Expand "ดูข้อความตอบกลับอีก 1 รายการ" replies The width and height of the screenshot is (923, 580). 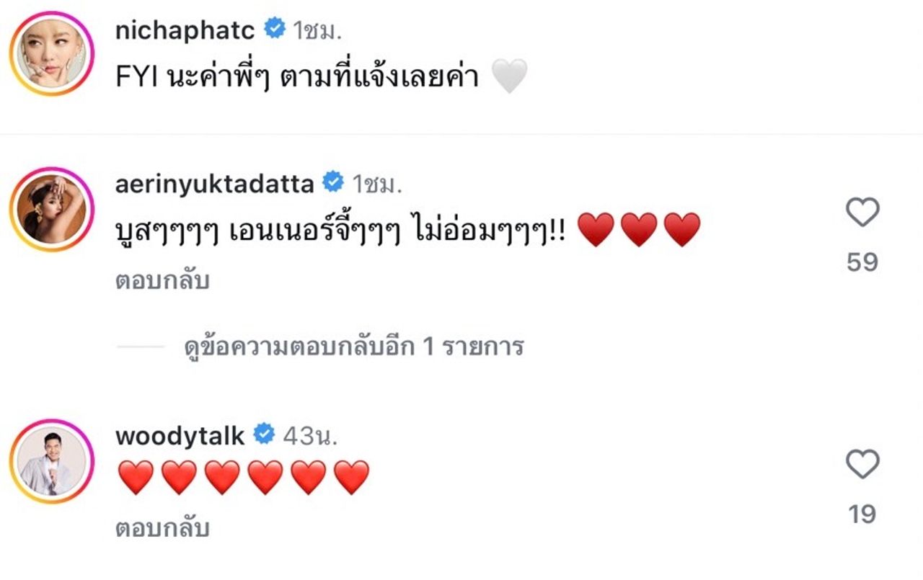pos(353,347)
